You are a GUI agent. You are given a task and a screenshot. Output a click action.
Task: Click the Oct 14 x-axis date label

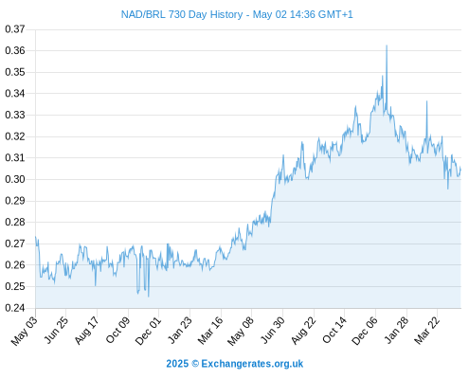click(x=334, y=330)
